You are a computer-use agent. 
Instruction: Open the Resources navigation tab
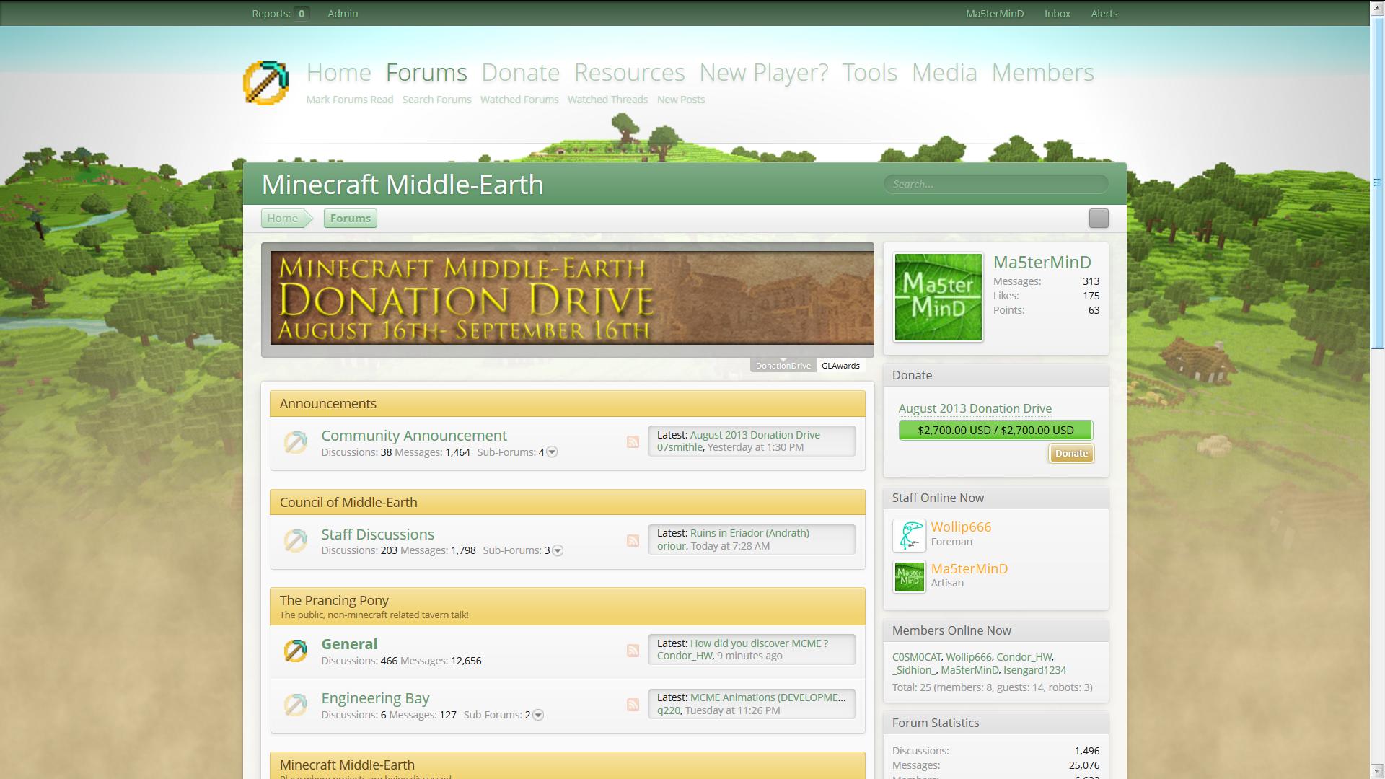click(629, 72)
